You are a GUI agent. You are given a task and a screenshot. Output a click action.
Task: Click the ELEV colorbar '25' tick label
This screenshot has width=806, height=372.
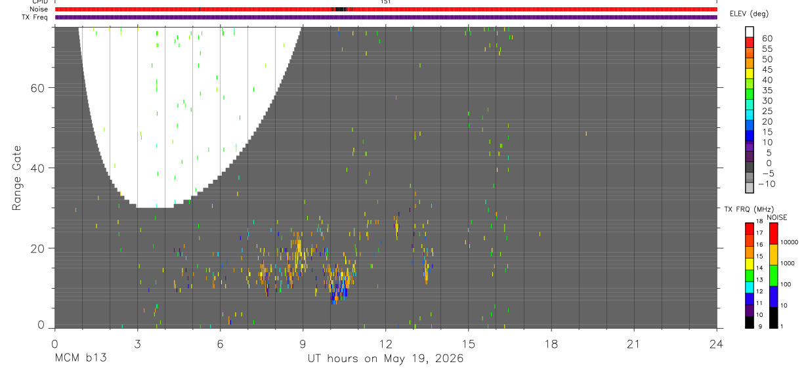[766, 111]
